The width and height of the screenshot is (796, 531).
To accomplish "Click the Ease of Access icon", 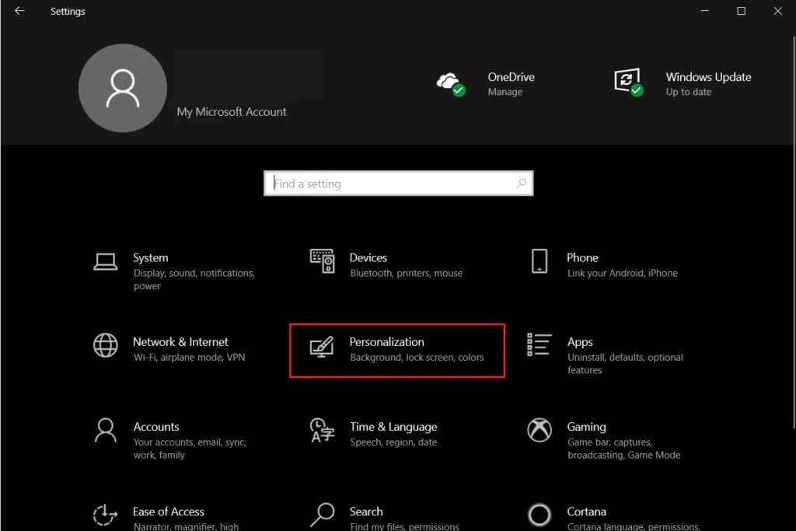I will [x=105, y=515].
